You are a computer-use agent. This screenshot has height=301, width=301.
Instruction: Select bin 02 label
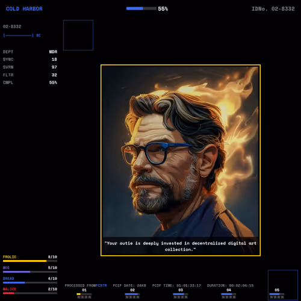click(x=132, y=290)
